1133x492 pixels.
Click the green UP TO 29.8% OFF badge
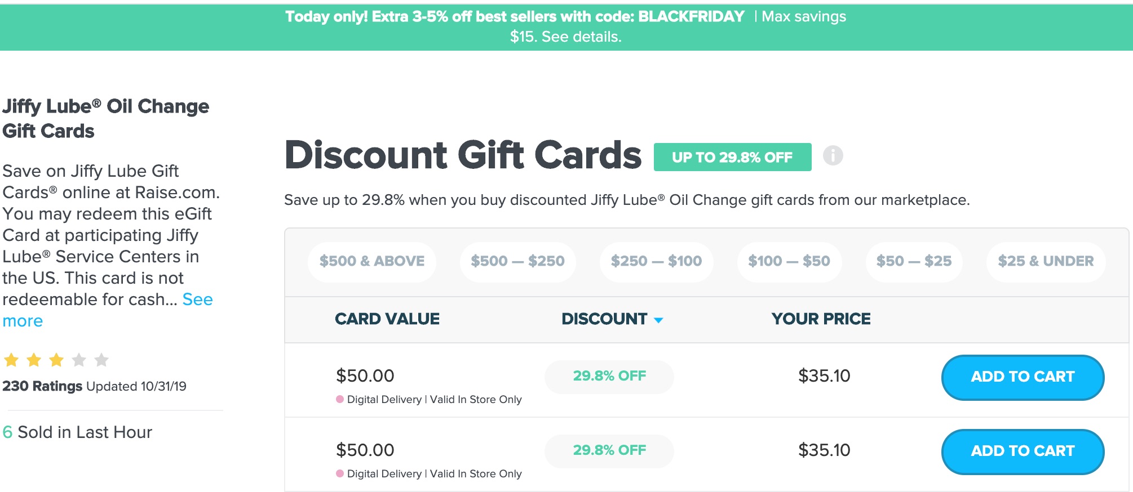[732, 158]
